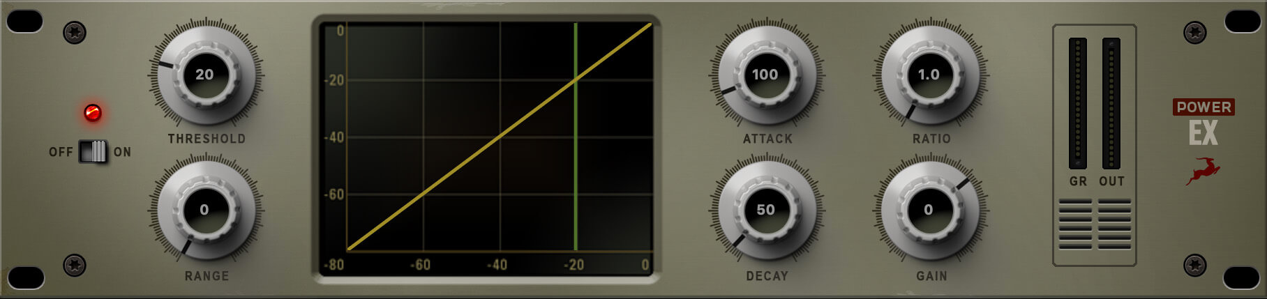
Task: Click the OUT label under the meter
Action: pos(1111,181)
